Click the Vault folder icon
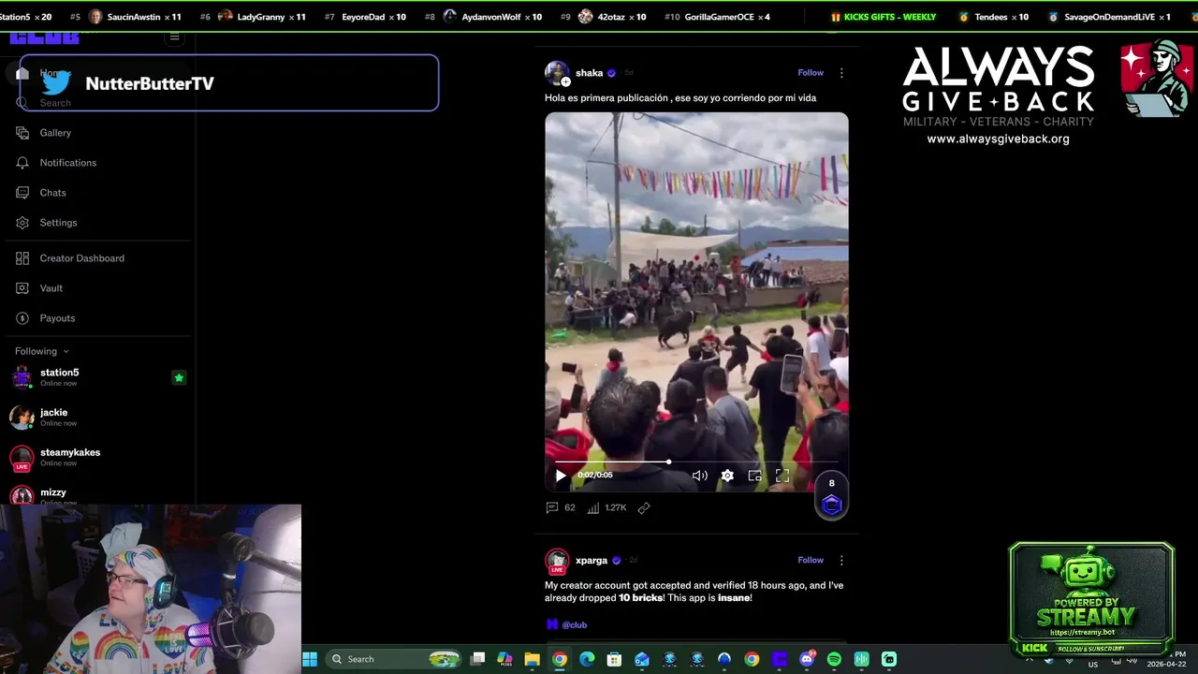The height and width of the screenshot is (674, 1198). pos(22,288)
